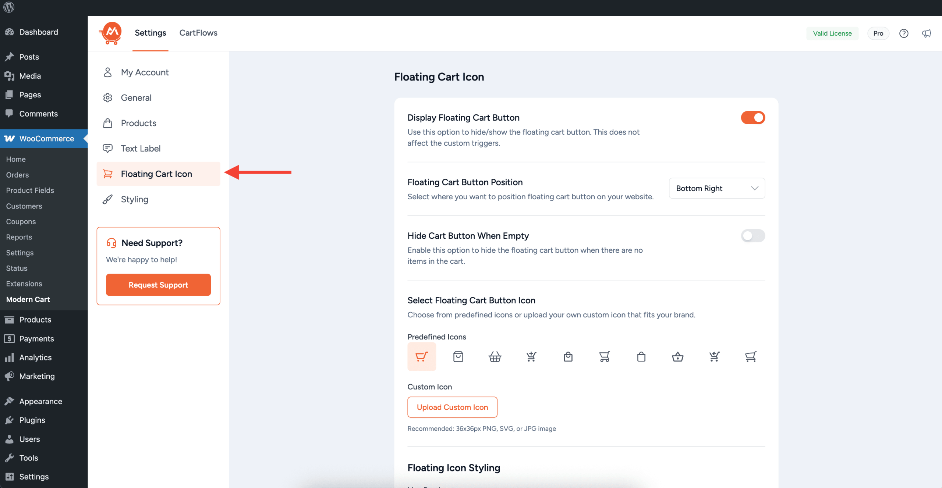
Task: Open WooCommerce Extensions submenu link
Action: tap(24, 284)
